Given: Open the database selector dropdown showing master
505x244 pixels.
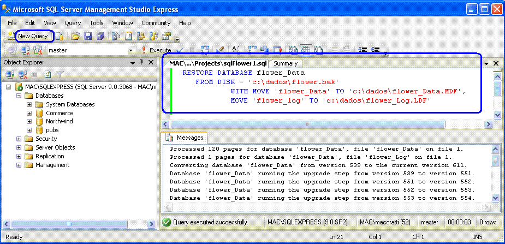Looking at the screenshot, I should tap(130, 50).
